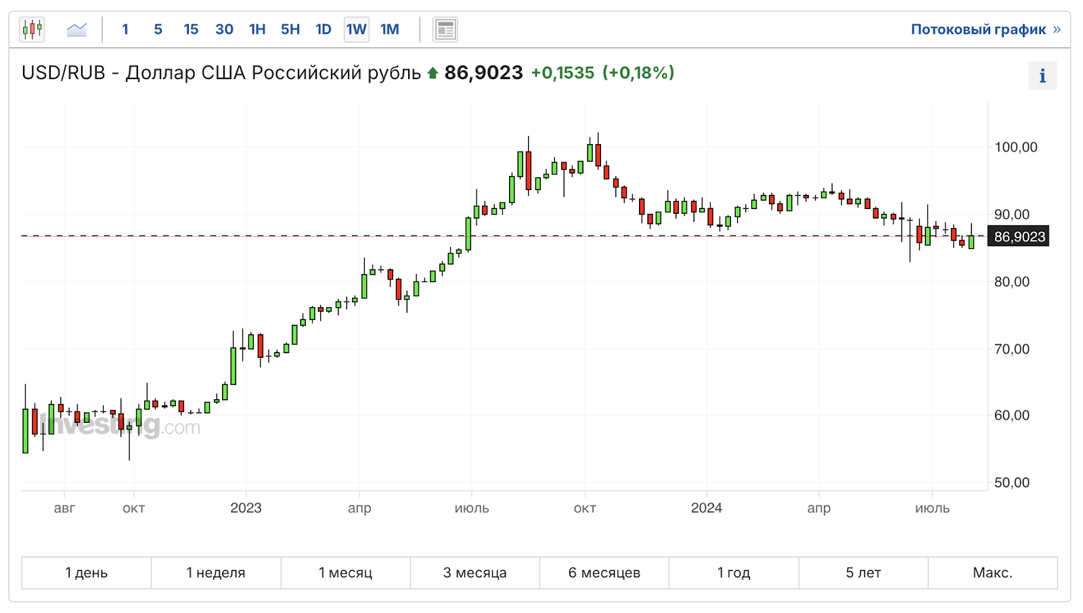1083x613 pixels.
Task: Click the green up arrow beside price
Action: (x=433, y=72)
